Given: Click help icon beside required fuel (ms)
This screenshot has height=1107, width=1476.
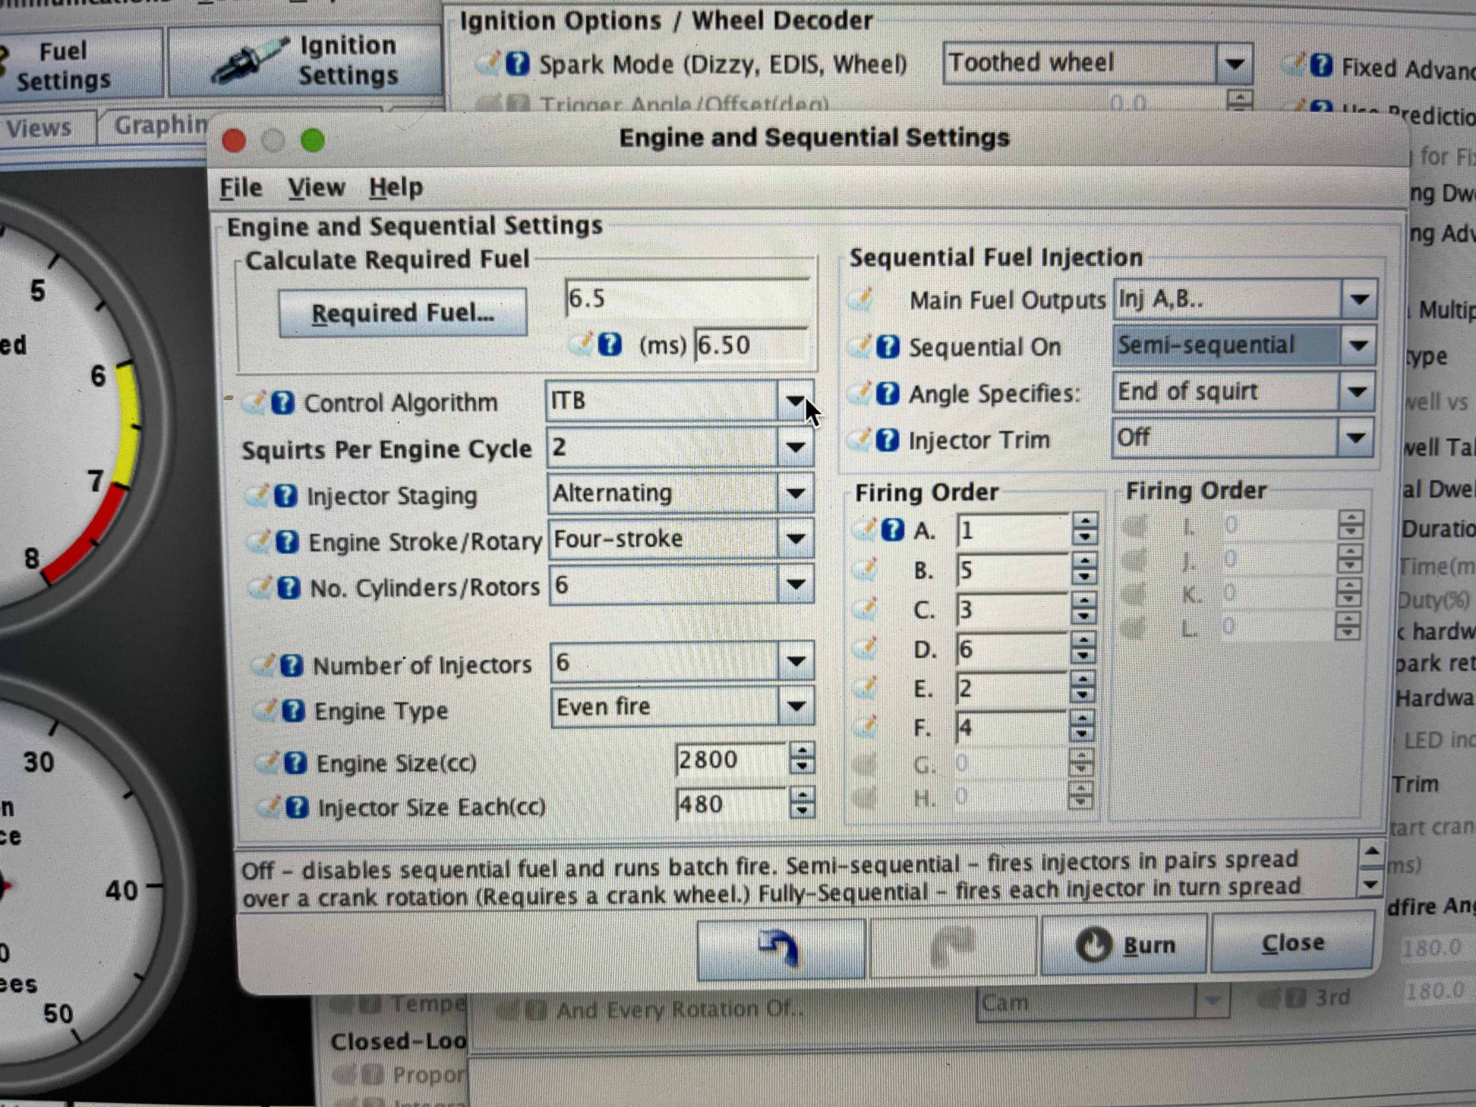Looking at the screenshot, I should tap(609, 345).
